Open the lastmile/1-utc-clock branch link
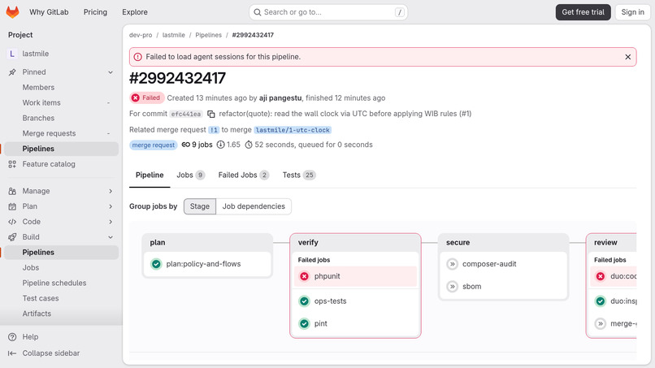The height and width of the screenshot is (368, 655). [293, 130]
